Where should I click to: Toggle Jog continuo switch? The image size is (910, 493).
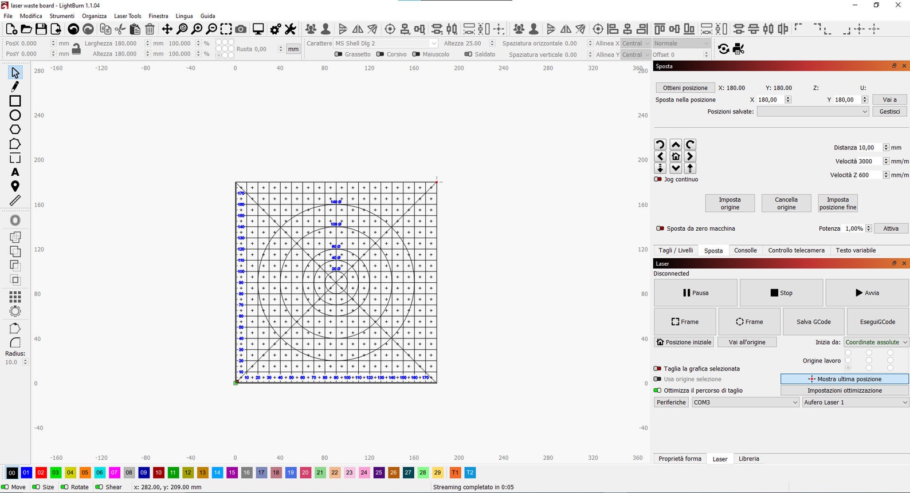(x=658, y=179)
